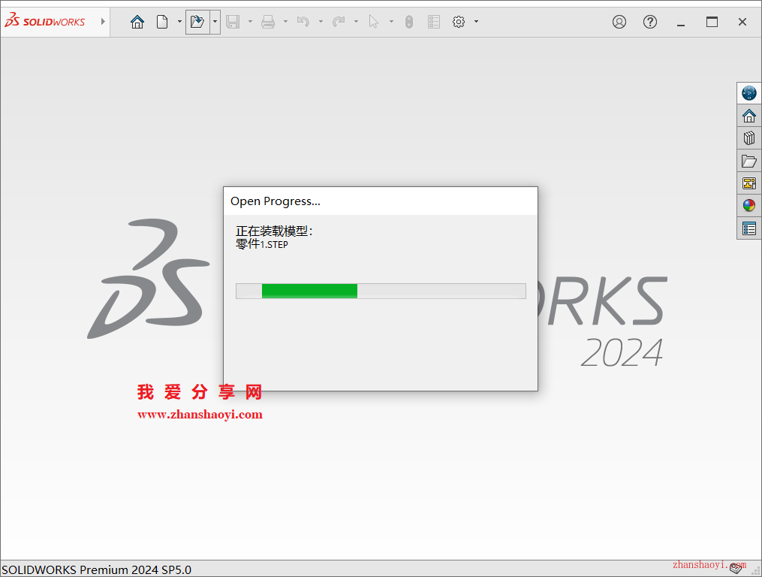This screenshot has width=762, height=577.
Task: Expand the SOLIDWORKS menu flyout arrow
Action: [103, 21]
